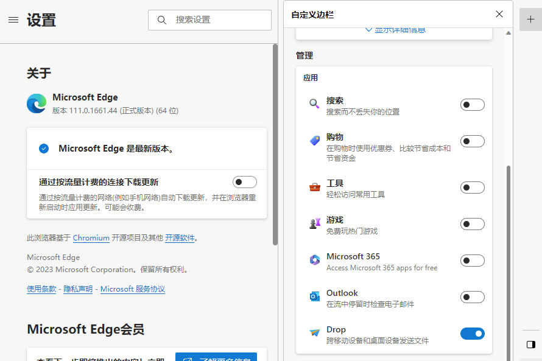Click the "Access Microsoft 365 apps for free" text

click(x=382, y=268)
